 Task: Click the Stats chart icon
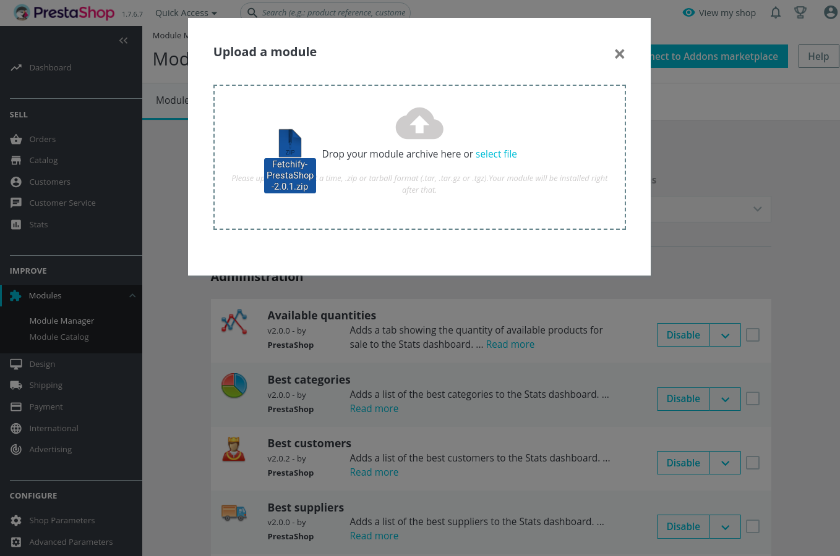tap(16, 224)
